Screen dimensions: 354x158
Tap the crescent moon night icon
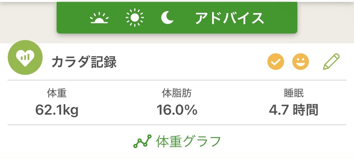(x=167, y=18)
